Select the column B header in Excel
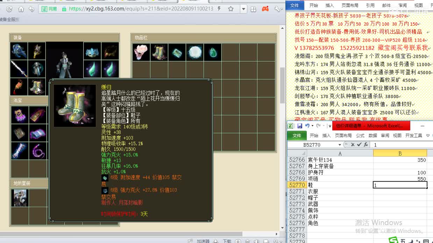This screenshot has width=433, height=243. (x=400, y=153)
